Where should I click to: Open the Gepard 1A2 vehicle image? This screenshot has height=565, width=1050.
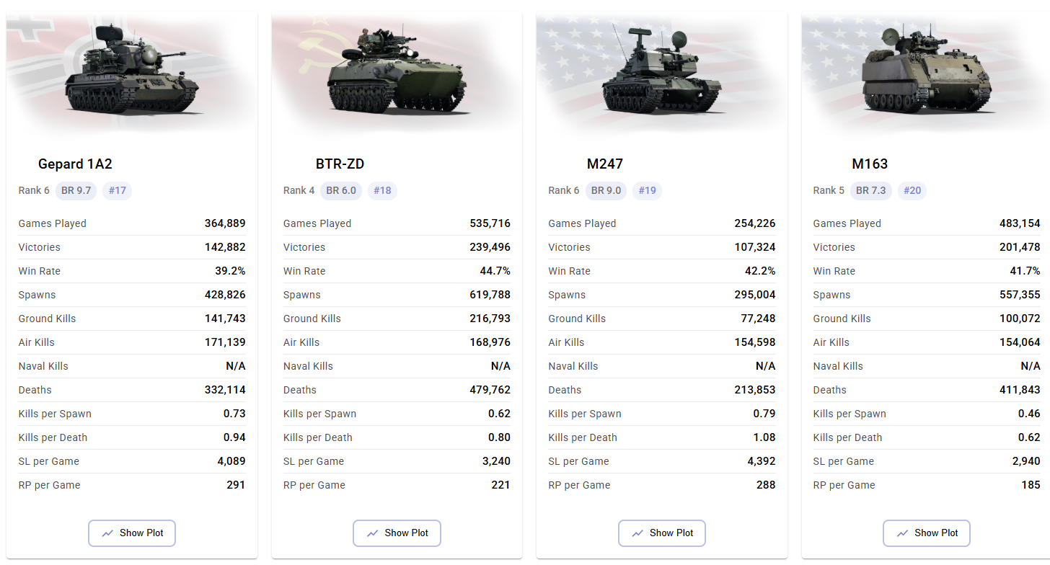[x=132, y=72]
